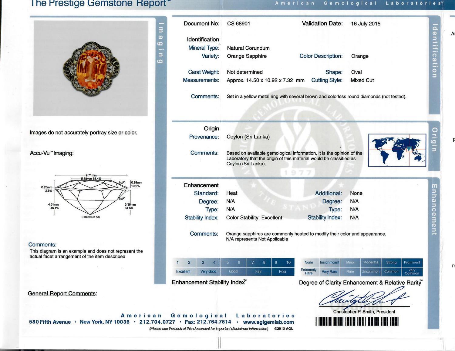
Task: Click the mineral type value Natural Corundum
Action: (248, 48)
